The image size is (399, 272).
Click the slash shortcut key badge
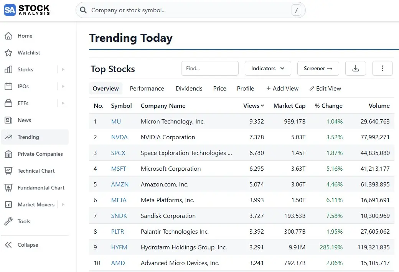(x=296, y=10)
